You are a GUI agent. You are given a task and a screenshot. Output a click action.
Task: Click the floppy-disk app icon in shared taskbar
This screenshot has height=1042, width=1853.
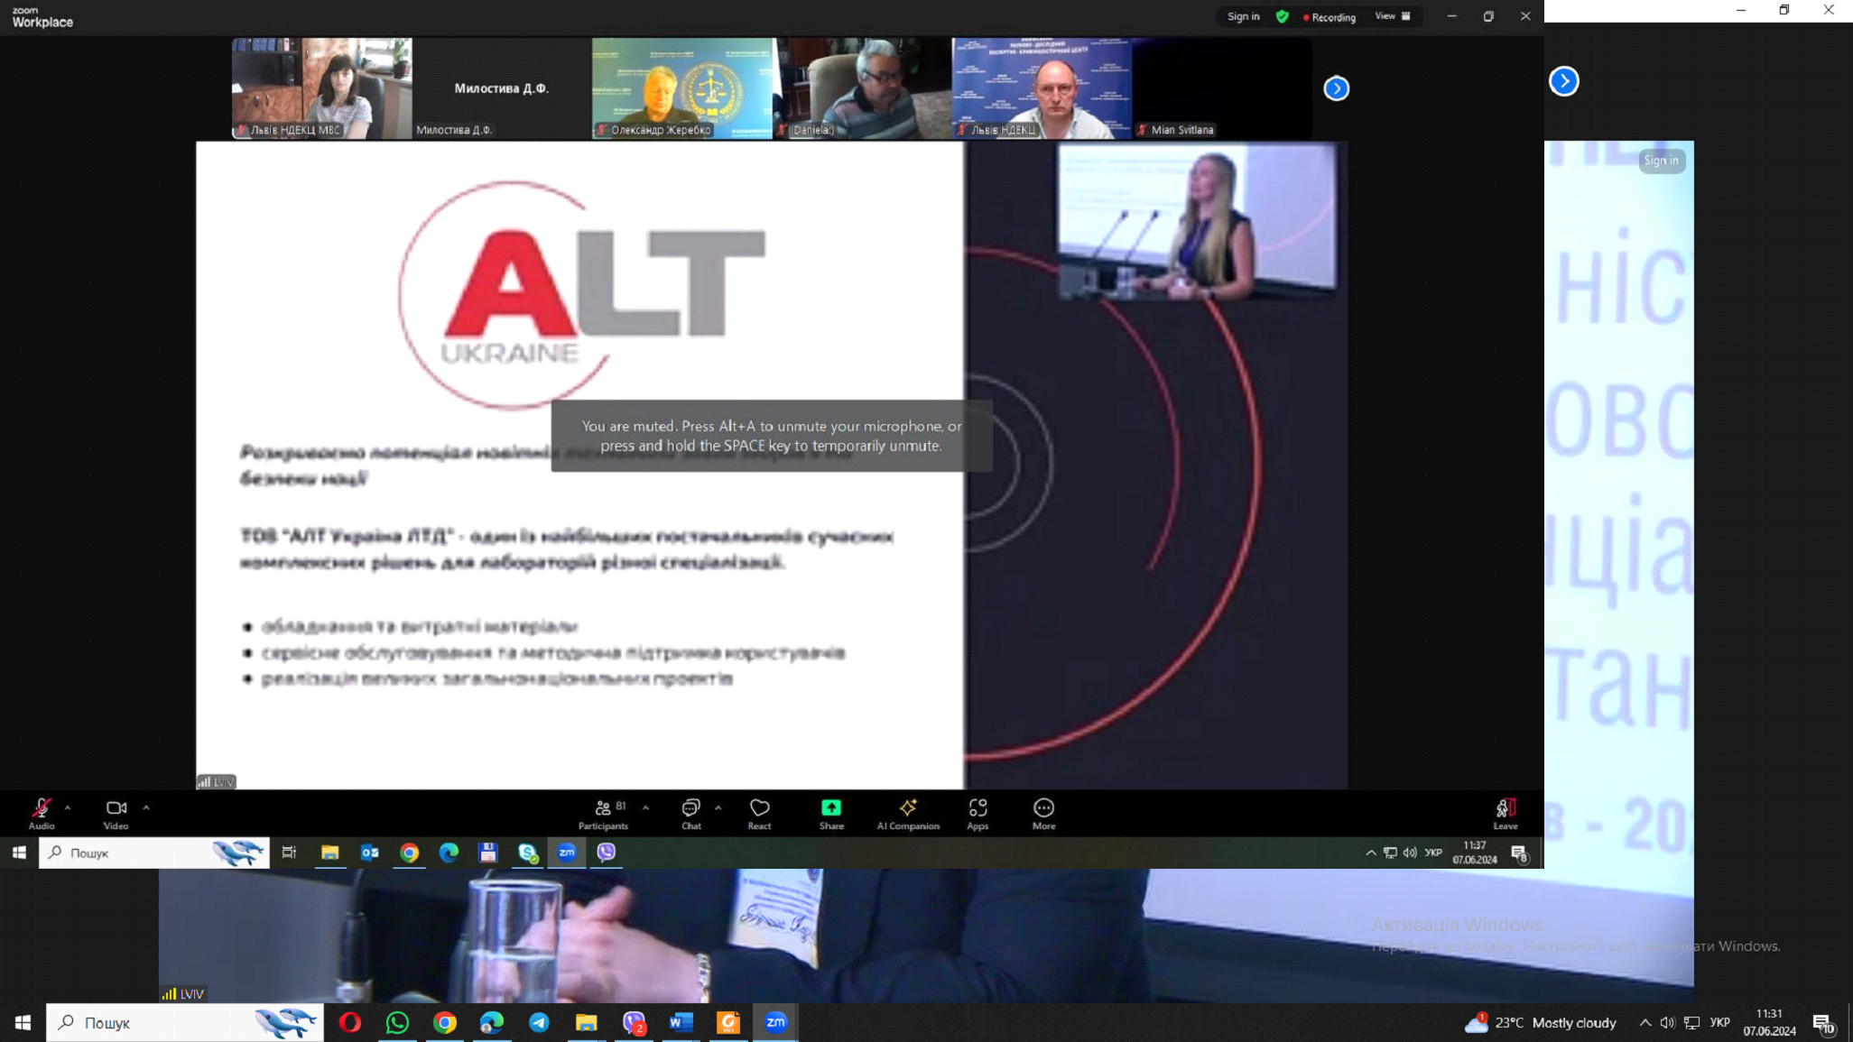click(x=488, y=853)
